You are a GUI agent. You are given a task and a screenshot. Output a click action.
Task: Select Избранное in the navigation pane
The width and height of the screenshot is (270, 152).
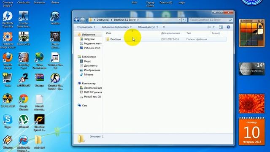click(x=88, y=35)
